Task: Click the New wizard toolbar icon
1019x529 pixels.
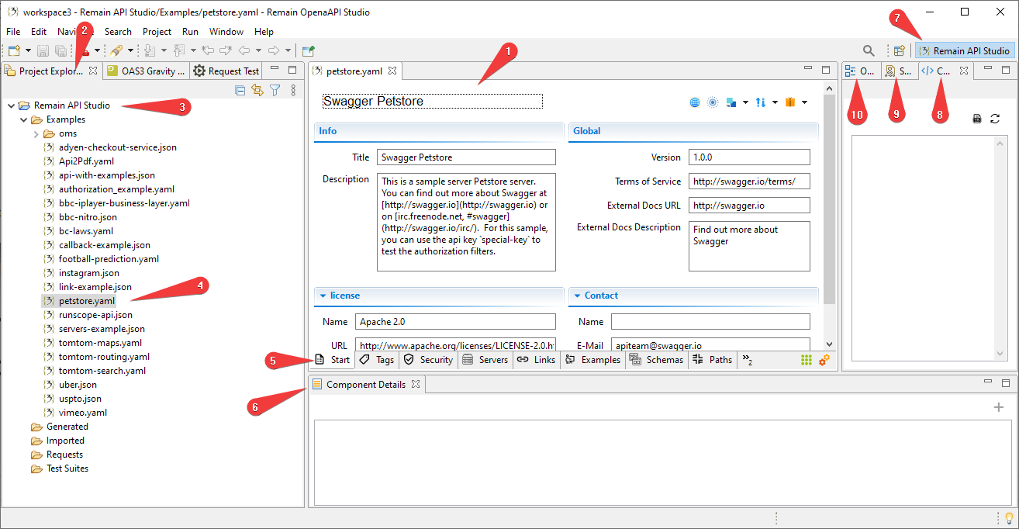Action: [x=13, y=50]
